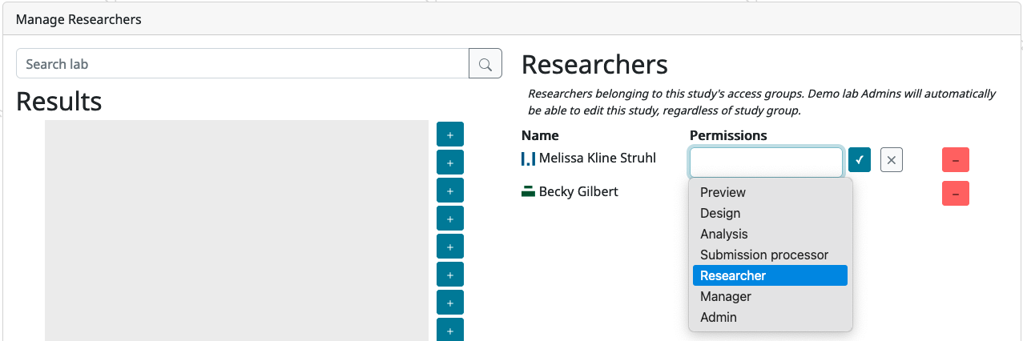Image resolution: width=1023 pixels, height=341 pixels.
Task: Remove Becky Gilbert with red minus button
Action: point(956,193)
